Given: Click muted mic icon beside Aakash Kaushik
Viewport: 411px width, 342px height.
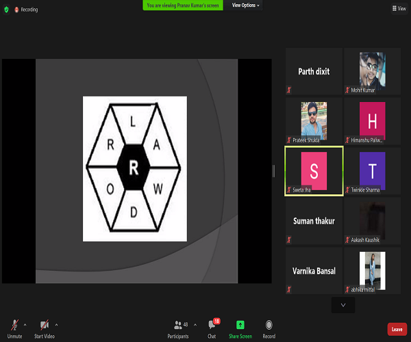Looking at the screenshot, I should 347,239.
